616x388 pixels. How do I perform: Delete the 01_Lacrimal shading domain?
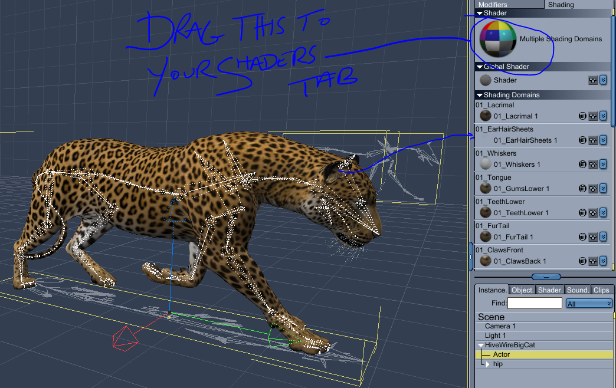click(582, 116)
